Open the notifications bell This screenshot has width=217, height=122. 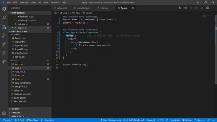click(214, 120)
